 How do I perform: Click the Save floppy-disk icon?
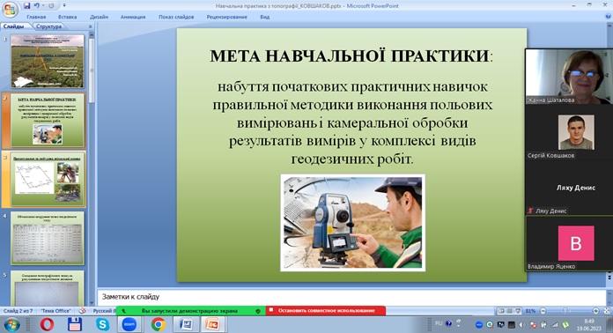(26, 5)
